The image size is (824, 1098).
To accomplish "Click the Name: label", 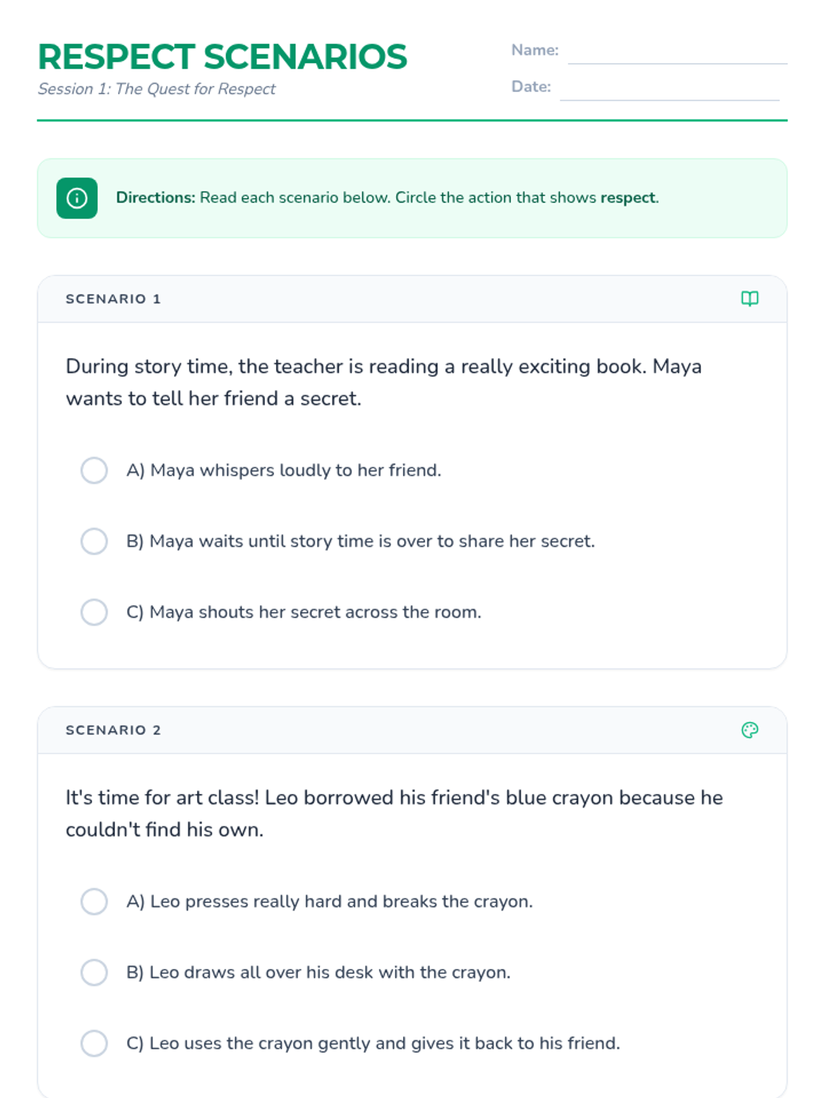I will point(535,50).
